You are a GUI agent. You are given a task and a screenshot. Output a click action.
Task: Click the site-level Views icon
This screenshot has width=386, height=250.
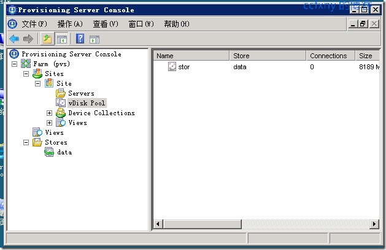pos(61,123)
